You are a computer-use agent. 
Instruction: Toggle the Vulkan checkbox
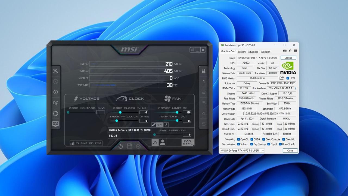238,144
